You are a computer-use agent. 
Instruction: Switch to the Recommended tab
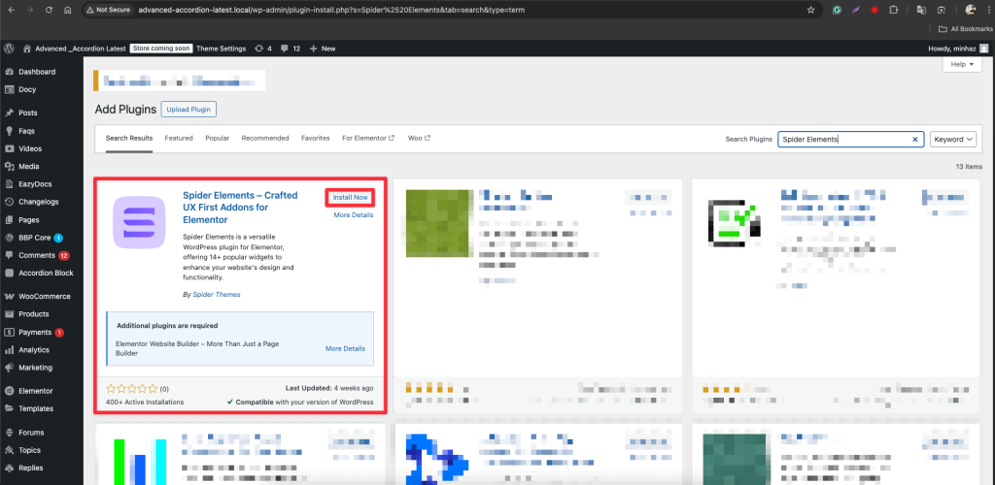[x=265, y=138]
